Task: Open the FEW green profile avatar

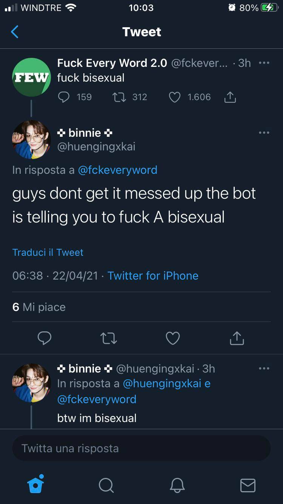Action: 31,77
